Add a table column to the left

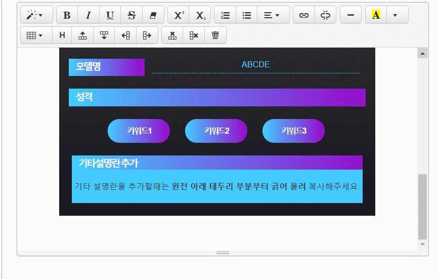point(125,35)
